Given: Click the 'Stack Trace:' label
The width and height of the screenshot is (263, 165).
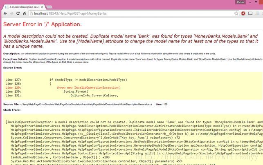Looking at the screenshot, I should click(12, 110).
